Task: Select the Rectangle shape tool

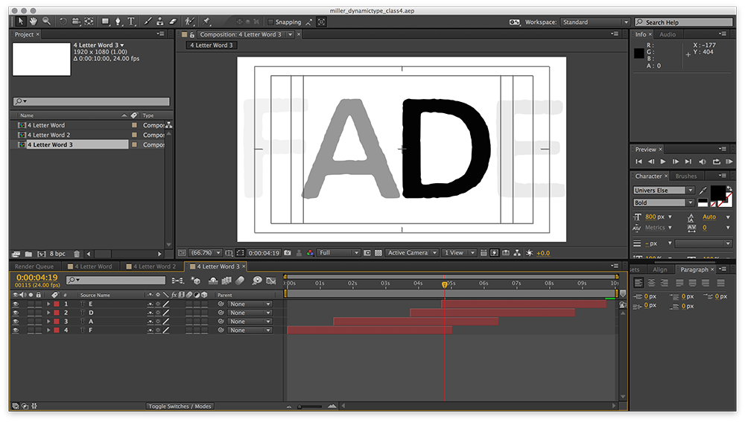Action: 106,22
